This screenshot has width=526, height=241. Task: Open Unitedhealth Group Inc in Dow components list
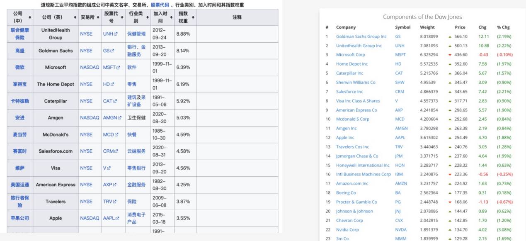coord(359,46)
